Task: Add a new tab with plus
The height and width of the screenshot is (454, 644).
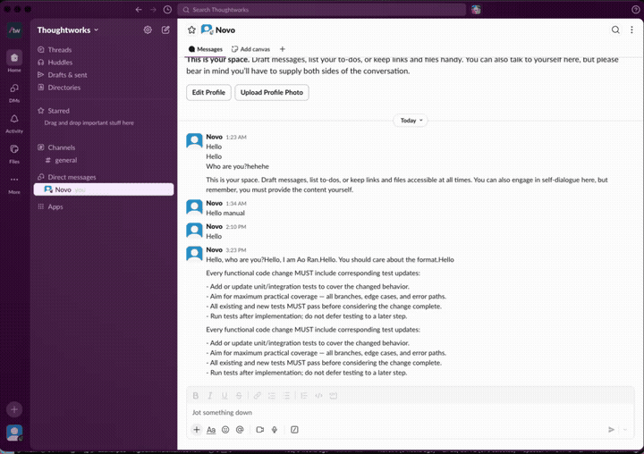Action: pyautogui.click(x=282, y=49)
